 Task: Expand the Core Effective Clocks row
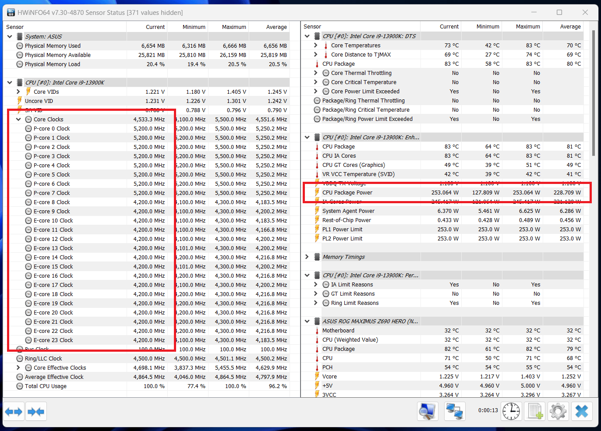pos(18,367)
